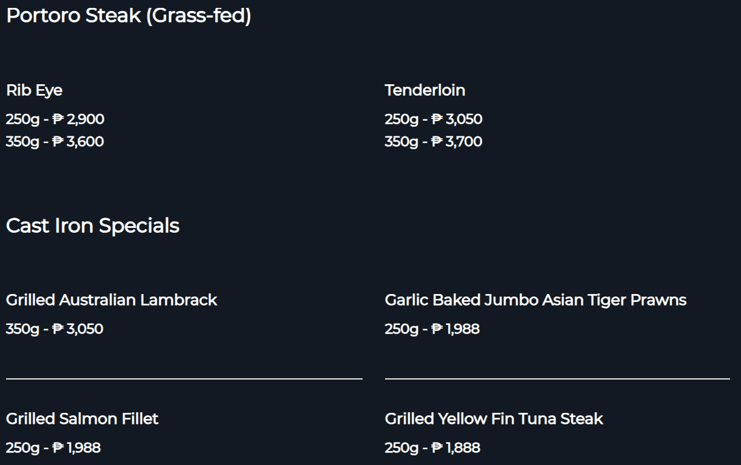Click the peso sign in Tuna Steak price

point(437,448)
